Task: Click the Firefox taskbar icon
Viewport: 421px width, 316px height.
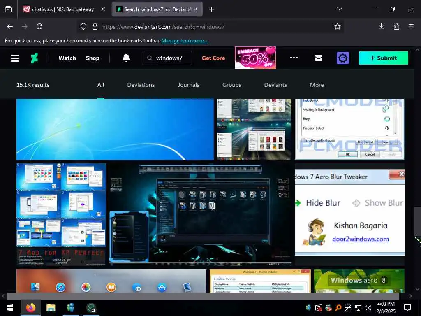Action: tap(31, 308)
